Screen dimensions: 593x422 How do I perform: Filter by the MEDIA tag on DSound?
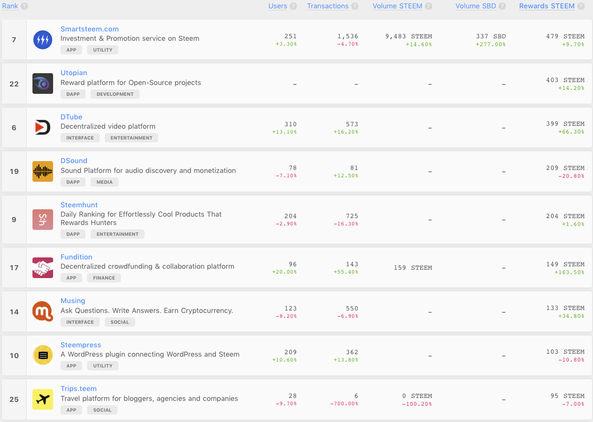[104, 182]
